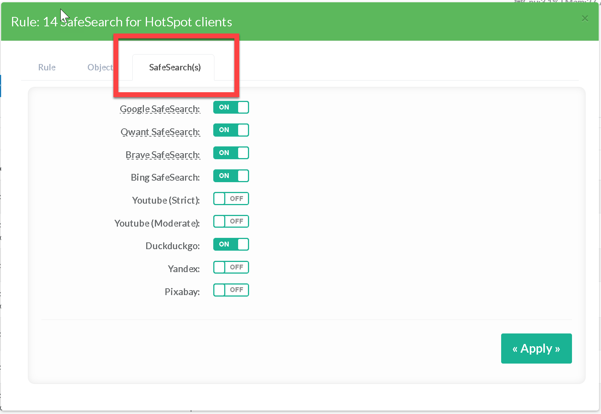The image size is (601, 414).
Task: Close the rule dialog with X
Action: [x=585, y=18]
